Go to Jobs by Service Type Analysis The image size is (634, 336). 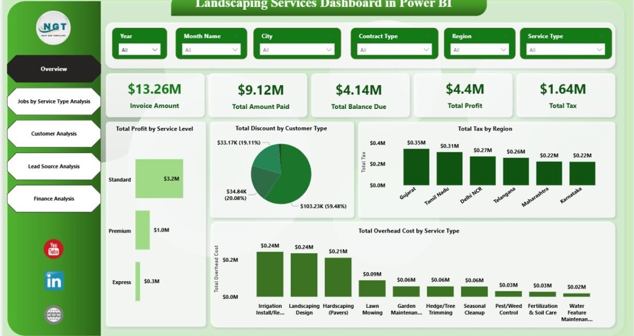tap(54, 102)
